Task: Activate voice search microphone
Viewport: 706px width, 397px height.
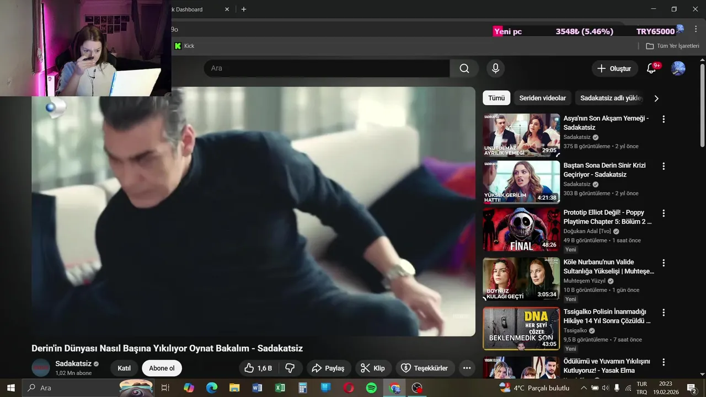Action: [x=495, y=68]
